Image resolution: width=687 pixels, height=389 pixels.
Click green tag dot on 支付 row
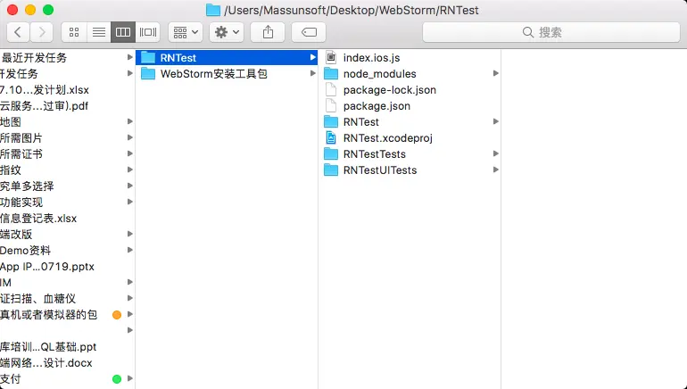pyautogui.click(x=117, y=379)
